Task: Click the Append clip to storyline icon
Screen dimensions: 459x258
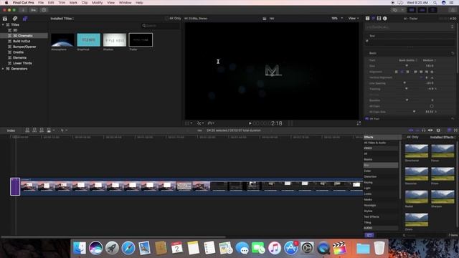Action: (42, 130)
